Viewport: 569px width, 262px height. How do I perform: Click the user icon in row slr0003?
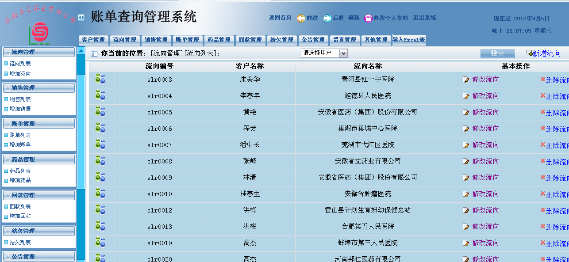100,79
